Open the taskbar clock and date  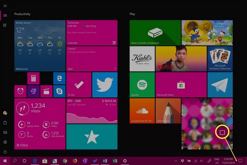coord(228,161)
